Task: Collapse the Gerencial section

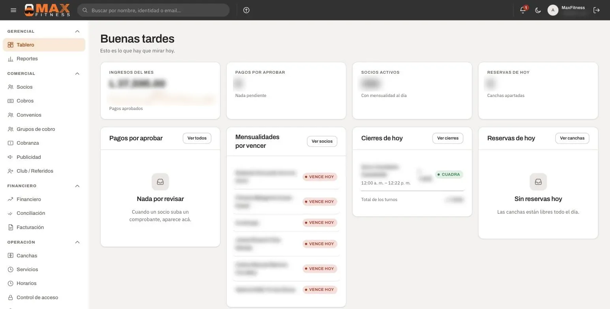Action: (77, 32)
